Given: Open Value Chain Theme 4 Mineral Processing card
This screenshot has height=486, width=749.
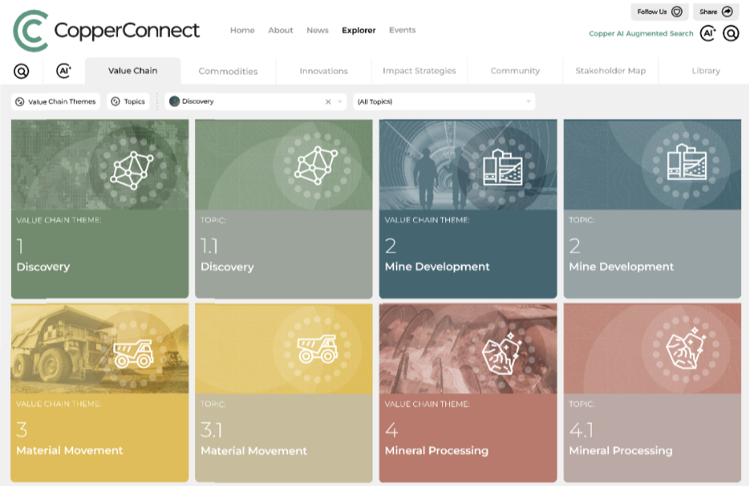Looking at the screenshot, I should 468,393.
